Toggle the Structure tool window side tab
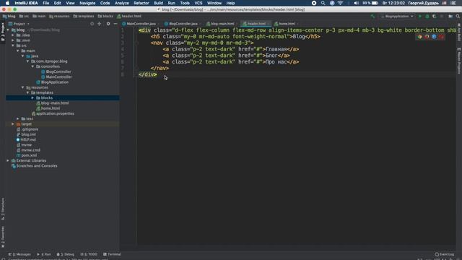 point(3,209)
